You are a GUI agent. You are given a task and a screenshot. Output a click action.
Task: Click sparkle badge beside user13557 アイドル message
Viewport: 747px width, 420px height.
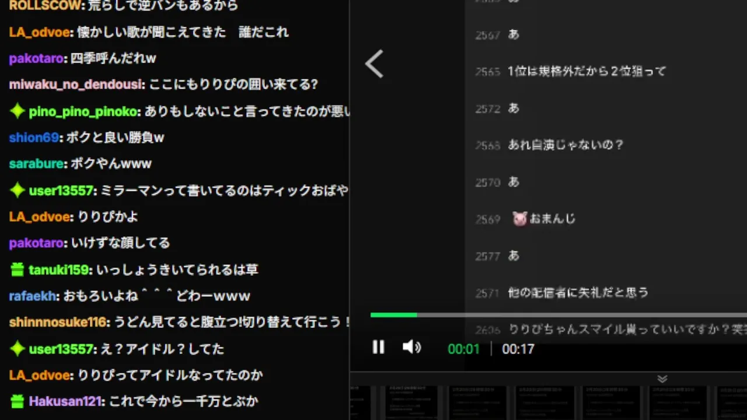(x=18, y=349)
